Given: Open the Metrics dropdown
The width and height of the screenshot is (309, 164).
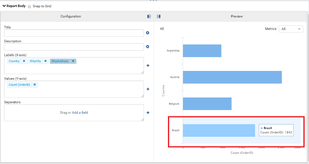Looking at the screenshot, I should (291, 29).
